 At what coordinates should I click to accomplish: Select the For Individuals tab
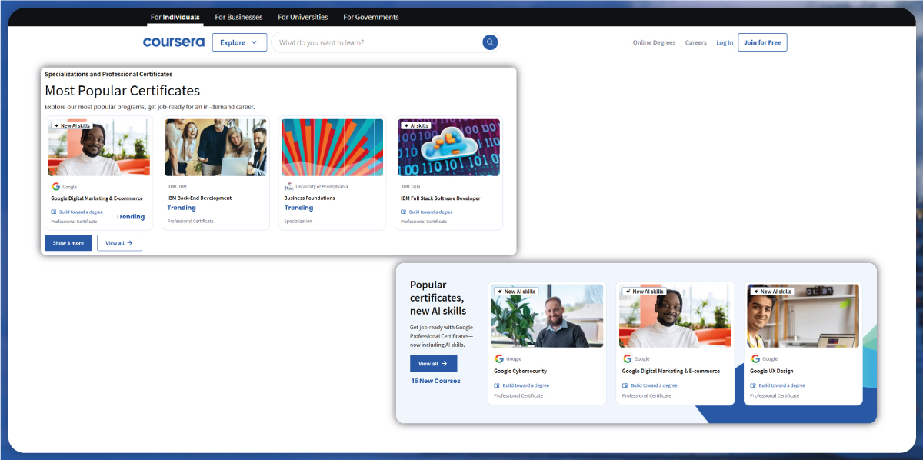(x=175, y=17)
